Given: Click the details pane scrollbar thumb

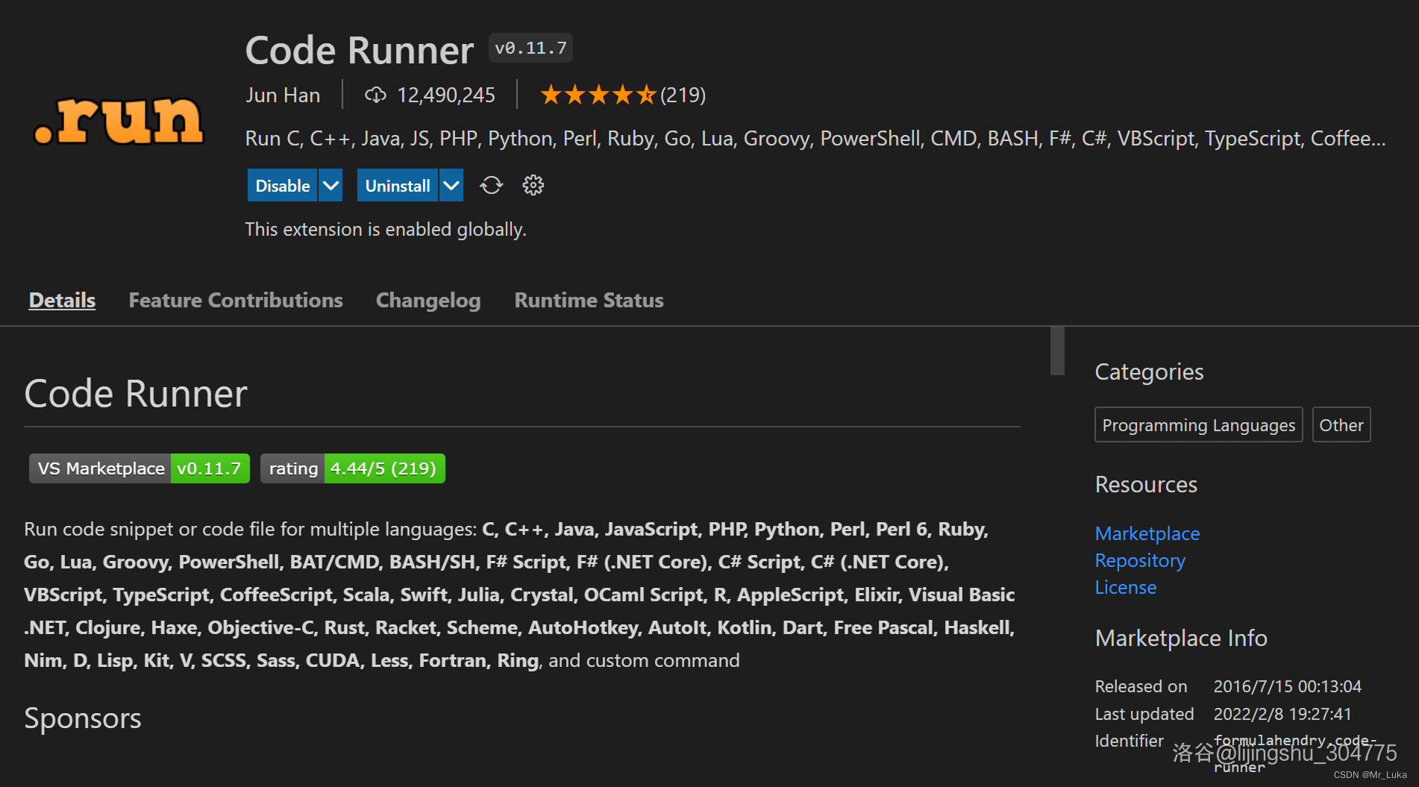Looking at the screenshot, I should click(x=1057, y=351).
